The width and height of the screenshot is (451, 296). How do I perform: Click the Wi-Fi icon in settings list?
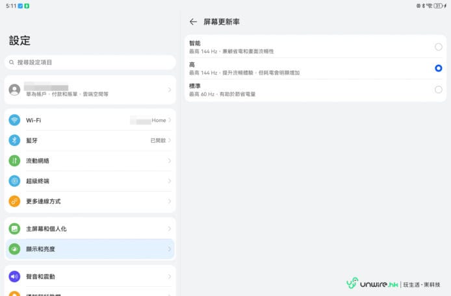click(14, 120)
